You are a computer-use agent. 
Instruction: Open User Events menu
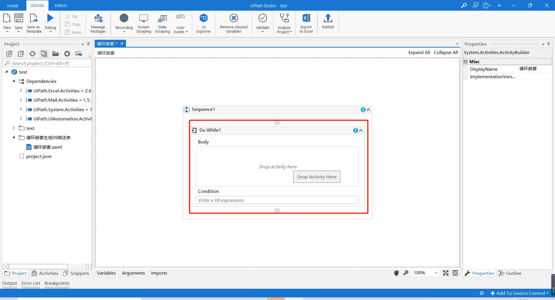181,23
